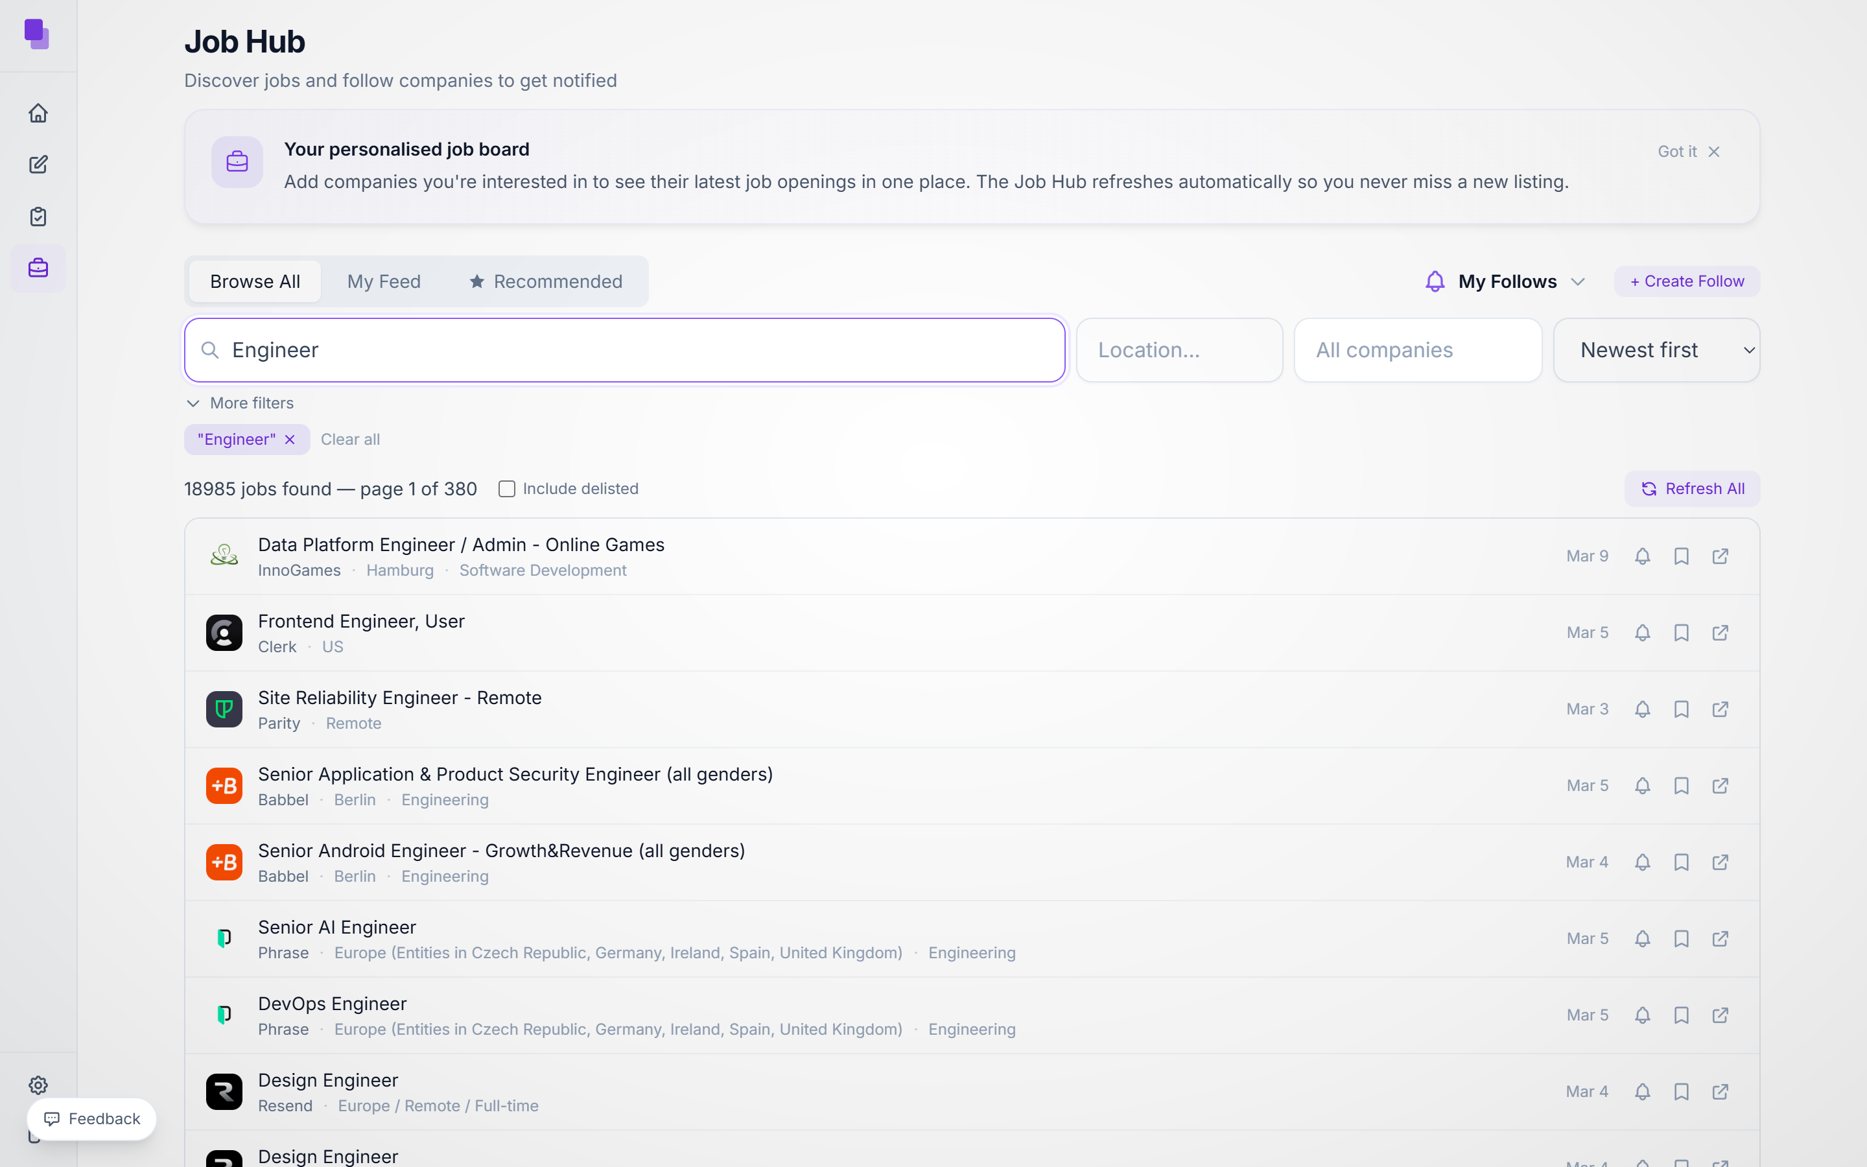Open the Newest first sort dropdown
Screen dimensions: 1867x1167
(1656, 349)
